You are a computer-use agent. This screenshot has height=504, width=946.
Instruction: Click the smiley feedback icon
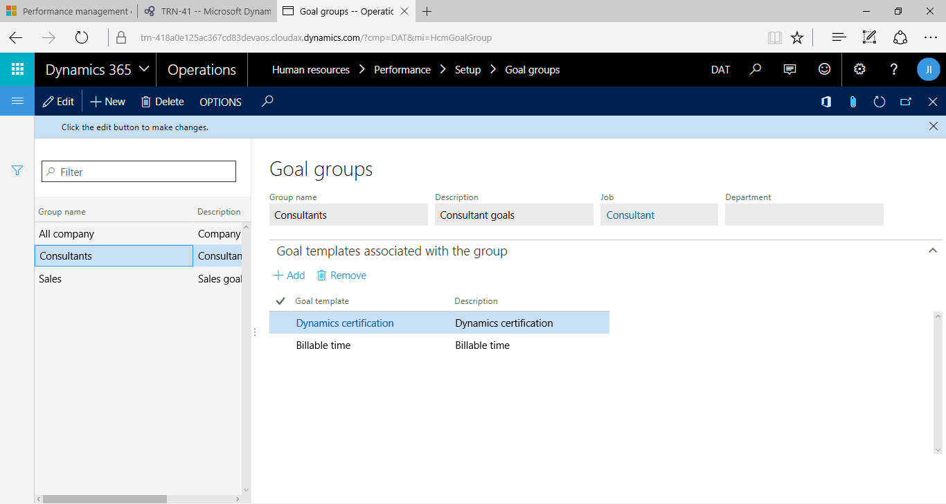click(824, 69)
